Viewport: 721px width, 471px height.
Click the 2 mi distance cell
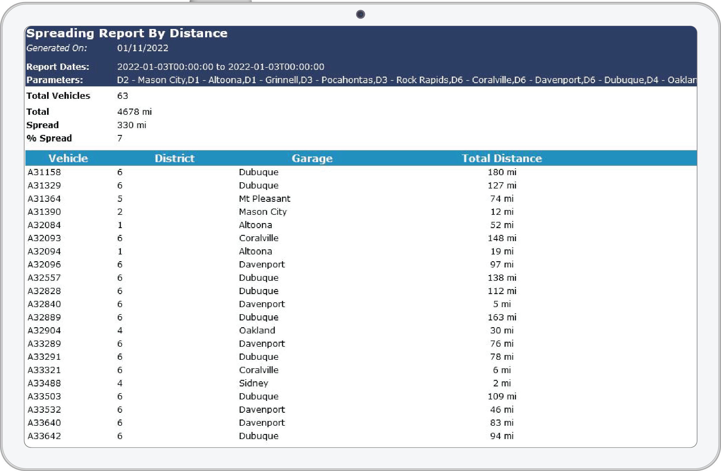(502, 383)
